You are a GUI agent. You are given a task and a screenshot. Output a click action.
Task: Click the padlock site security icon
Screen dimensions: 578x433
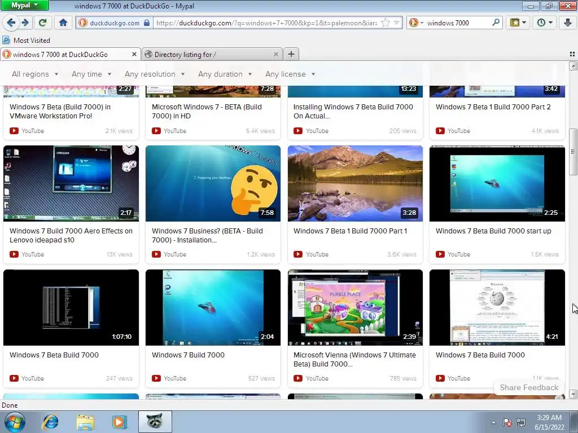tap(147, 23)
